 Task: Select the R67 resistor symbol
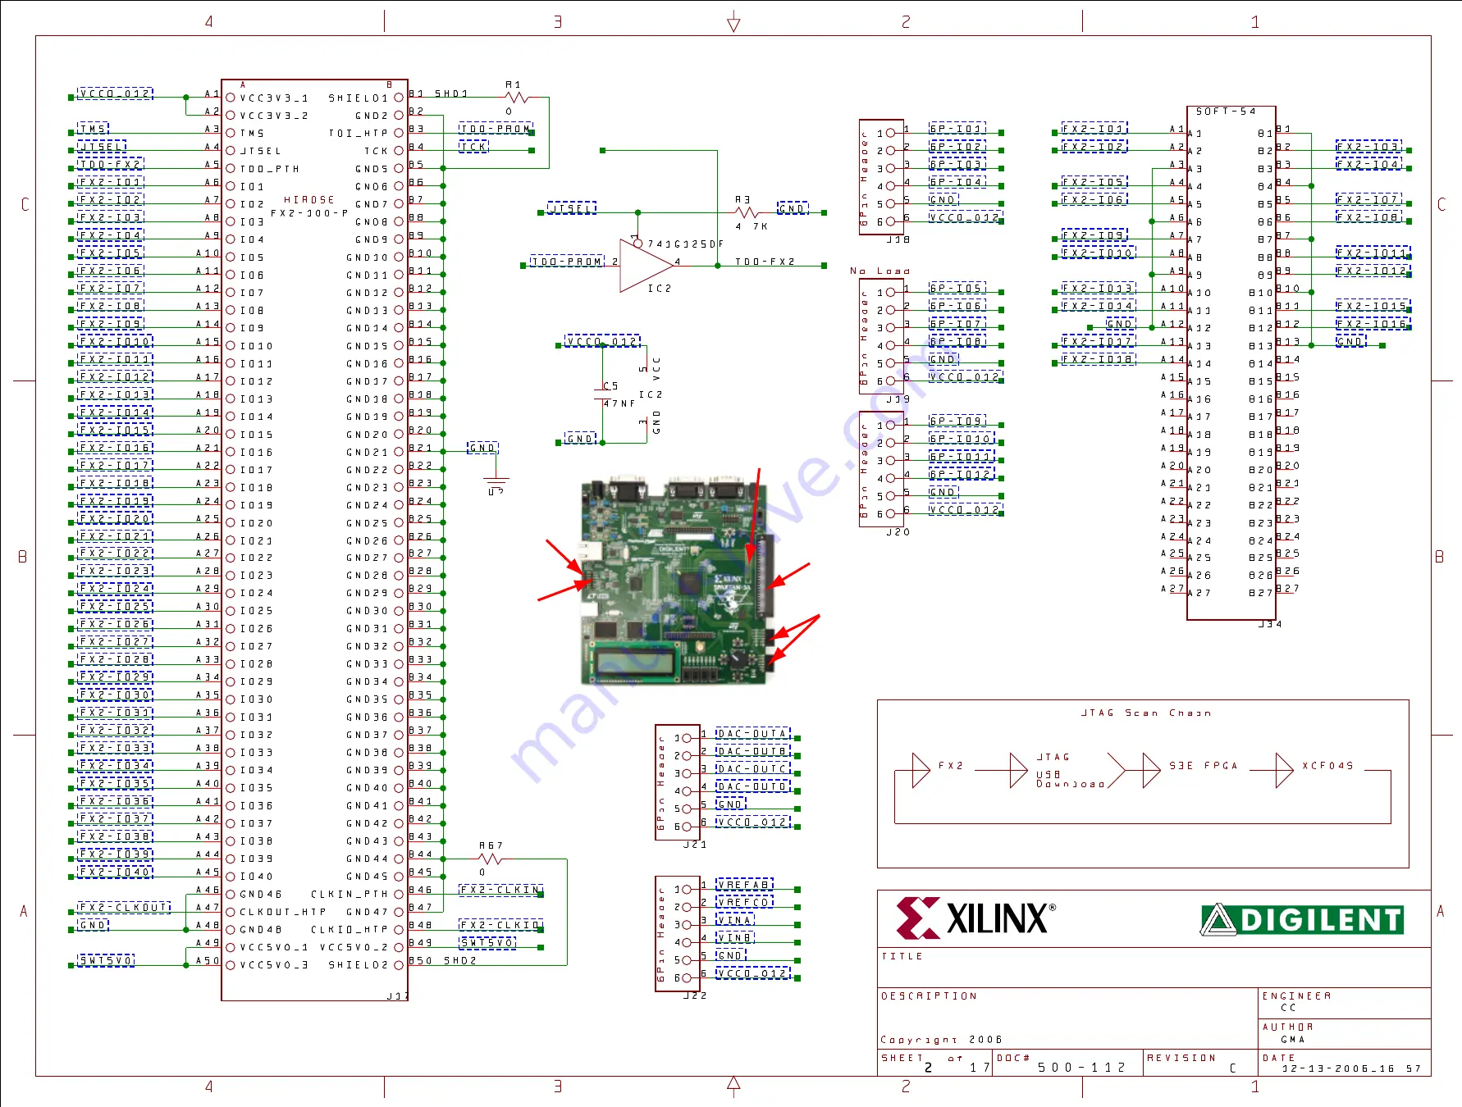coord(490,859)
